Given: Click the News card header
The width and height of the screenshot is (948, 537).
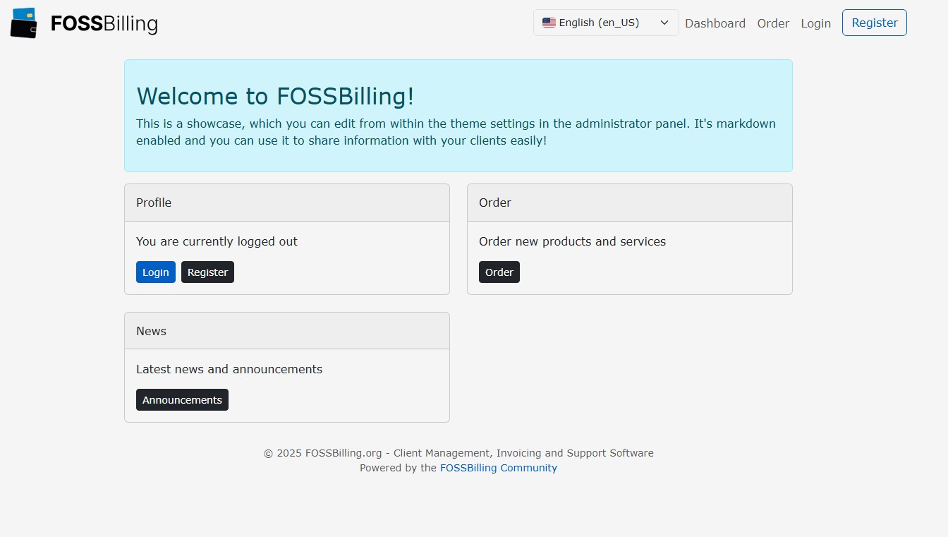Looking at the screenshot, I should coord(287,331).
